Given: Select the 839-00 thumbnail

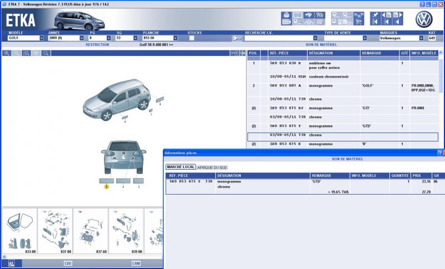Looking at the screenshot, I should 126,231.
